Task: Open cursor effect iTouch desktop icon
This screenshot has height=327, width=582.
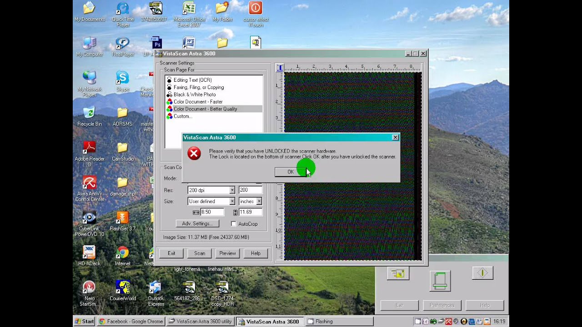Action: tap(256, 15)
